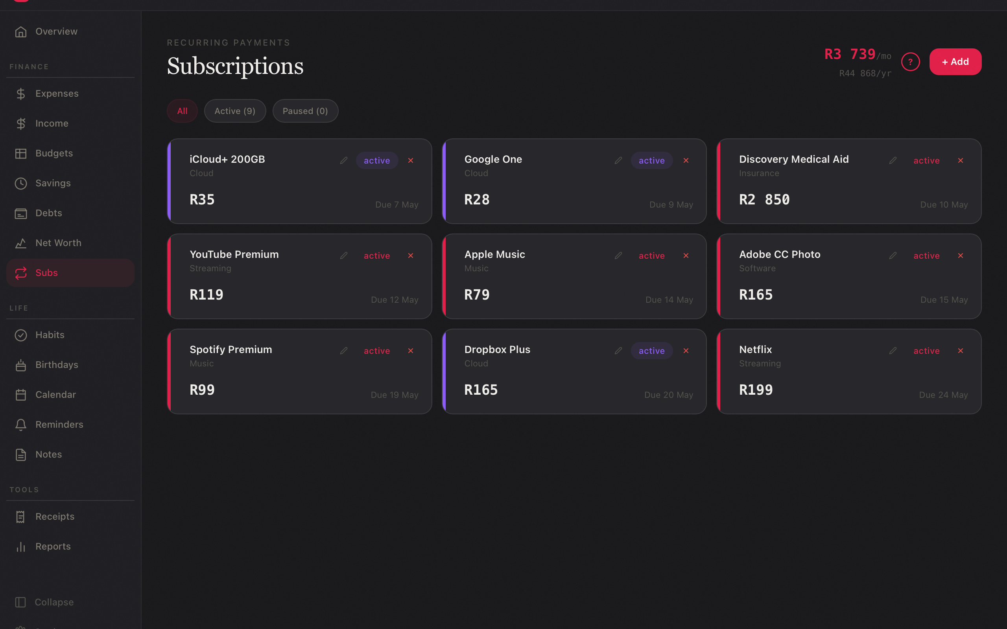The width and height of the screenshot is (1007, 629).
Task: Edit Discovery Medical Aid via pencil icon
Action: tap(893, 160)
